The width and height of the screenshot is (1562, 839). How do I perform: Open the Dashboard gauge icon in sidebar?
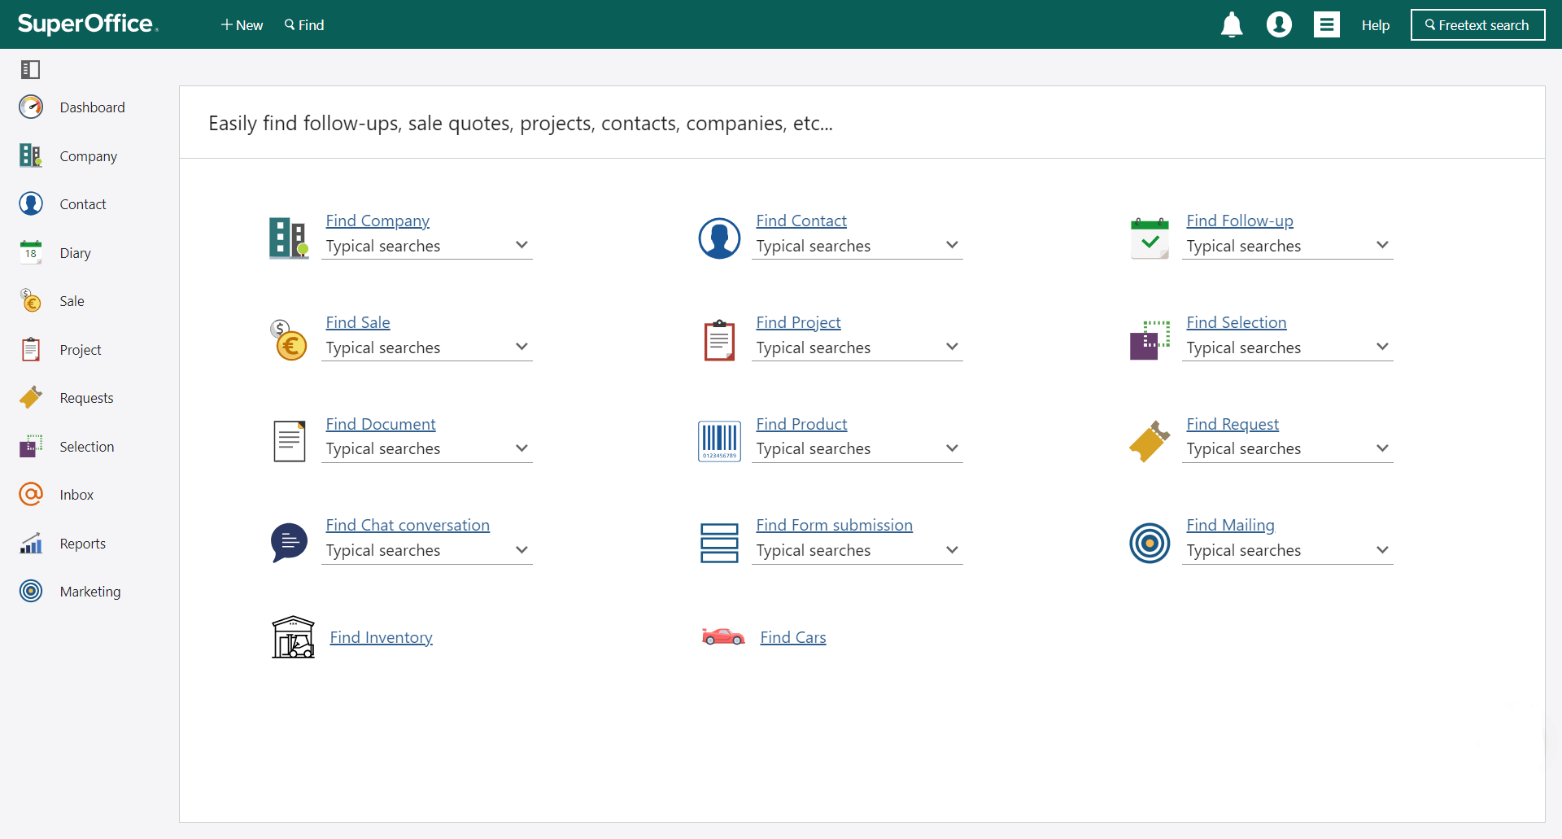point(31,107)
